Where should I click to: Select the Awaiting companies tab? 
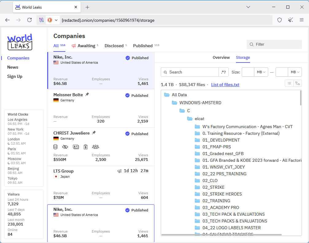86,46
